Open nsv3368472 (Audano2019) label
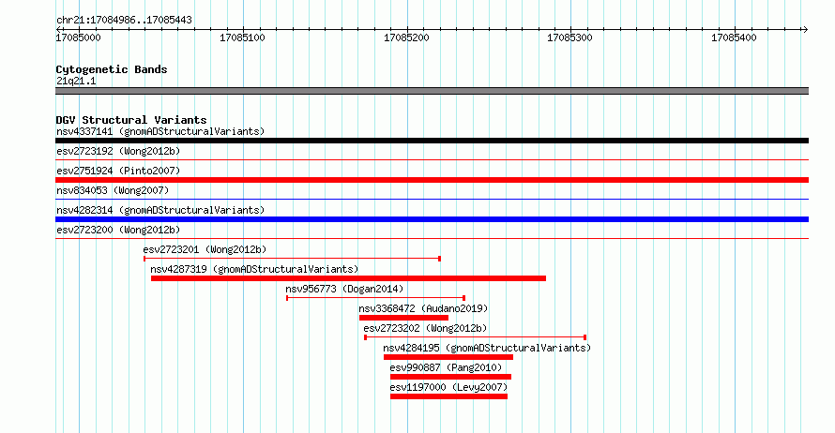Viewport: 835px width, 433px height. (423, 308)
